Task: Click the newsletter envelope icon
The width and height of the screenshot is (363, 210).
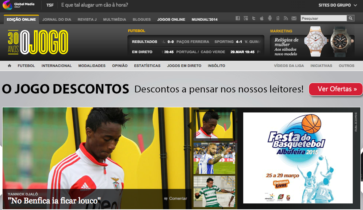Action: 294,19
